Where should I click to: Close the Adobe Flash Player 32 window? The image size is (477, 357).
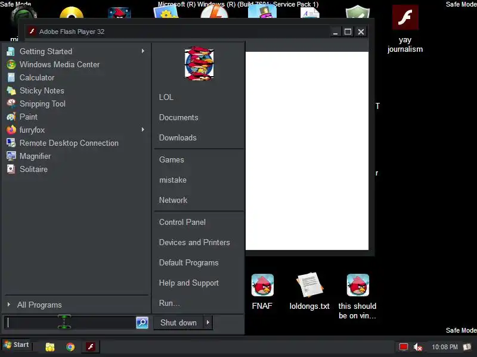click(361, 32)
